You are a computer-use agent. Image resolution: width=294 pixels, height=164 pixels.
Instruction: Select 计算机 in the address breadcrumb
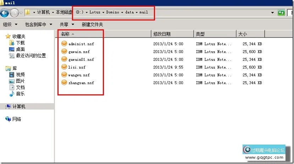pyautogui.click(x=43, y=12)
